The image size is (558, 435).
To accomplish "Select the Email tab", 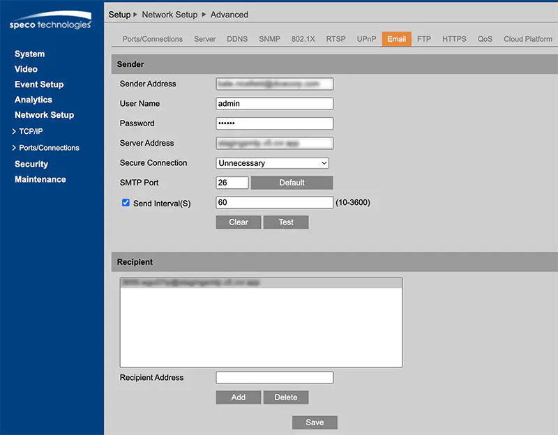I will pyautogui.click(x=396, y=39).
